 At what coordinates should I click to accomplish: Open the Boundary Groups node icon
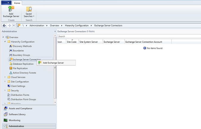[11, 55]
